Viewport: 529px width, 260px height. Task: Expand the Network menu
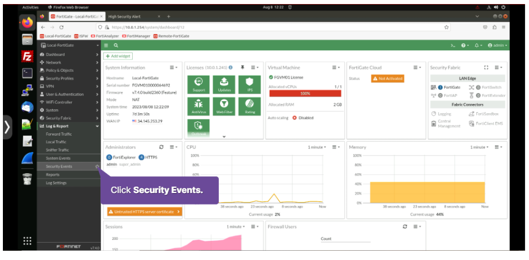tap(69, 62)
